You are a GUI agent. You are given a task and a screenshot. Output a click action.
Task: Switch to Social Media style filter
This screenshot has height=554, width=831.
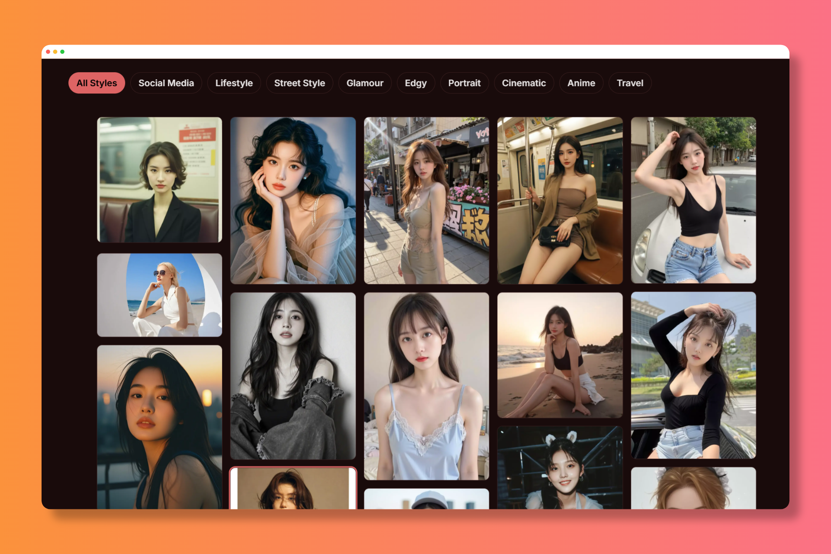tap(166, 83)
